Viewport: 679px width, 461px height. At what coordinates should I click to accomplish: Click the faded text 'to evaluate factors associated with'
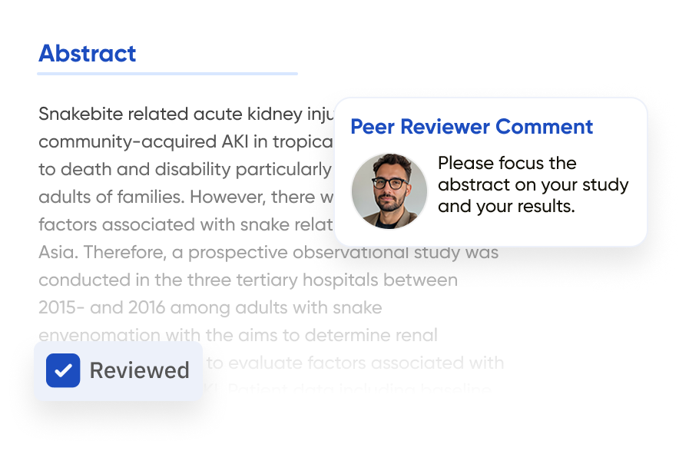pos(355,363)
